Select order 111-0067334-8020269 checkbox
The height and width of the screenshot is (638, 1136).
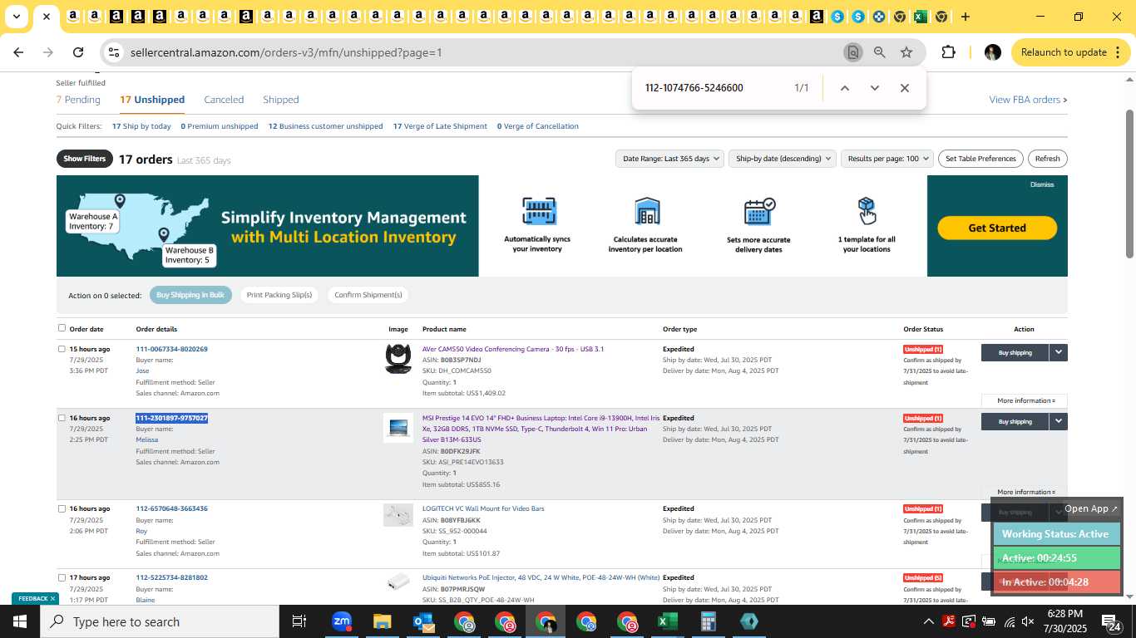click(62, 349)
